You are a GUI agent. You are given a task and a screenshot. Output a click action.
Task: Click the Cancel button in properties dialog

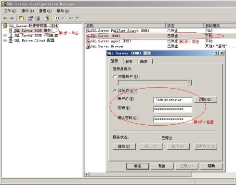pyautogui.click(x=162, y=166)
